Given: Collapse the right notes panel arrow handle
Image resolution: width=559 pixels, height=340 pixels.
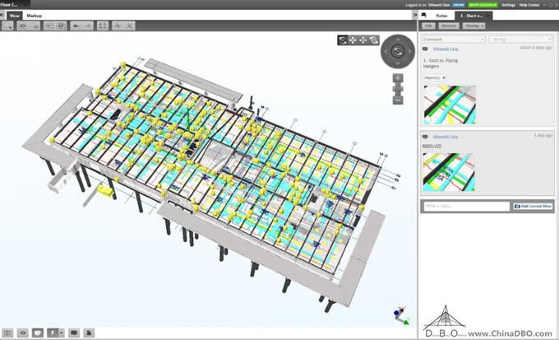Looking at the screenshot, I should coord(415,16).
